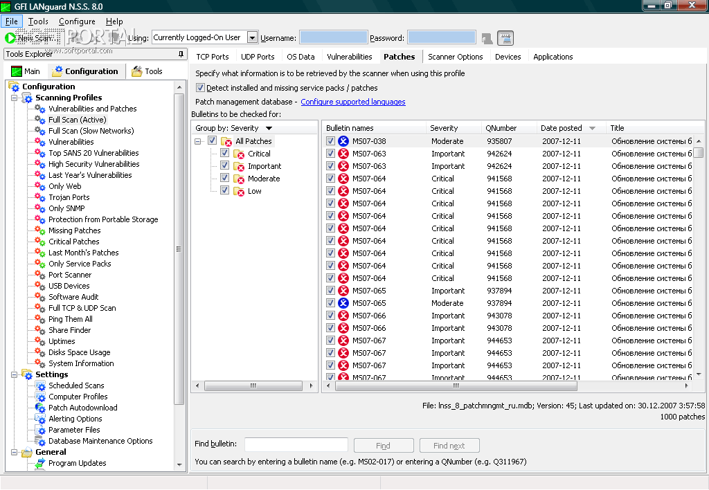Image resolution: width=709 pixels, height=490 pixels.
Task: Uncheck the MS07-065 Moderate bulletin checkbox
Action: (330, 303)
